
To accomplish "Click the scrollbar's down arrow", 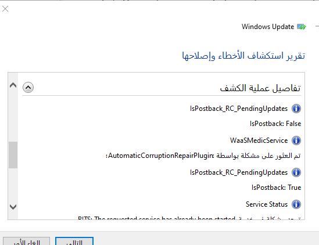I will pos(13,207).
